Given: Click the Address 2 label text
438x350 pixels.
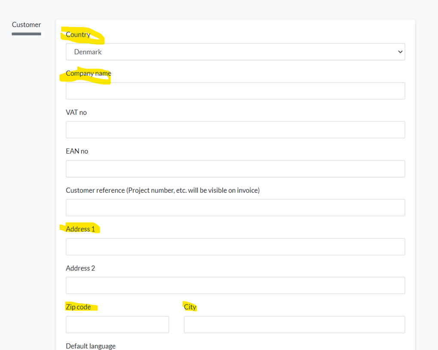Looking at the screenshot, I should (x=80, y=268).
